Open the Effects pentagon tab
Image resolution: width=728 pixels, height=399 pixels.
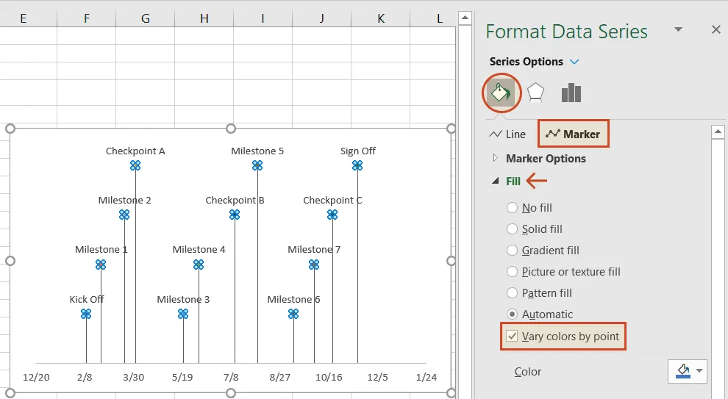click(x=535, y=93)
